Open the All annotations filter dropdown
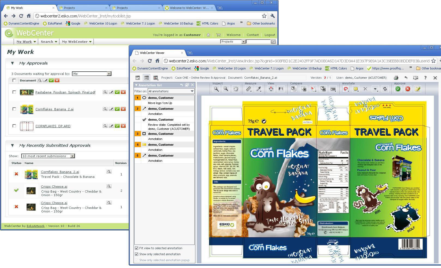Viewport: 441px width, 268px height. point(192,91)
